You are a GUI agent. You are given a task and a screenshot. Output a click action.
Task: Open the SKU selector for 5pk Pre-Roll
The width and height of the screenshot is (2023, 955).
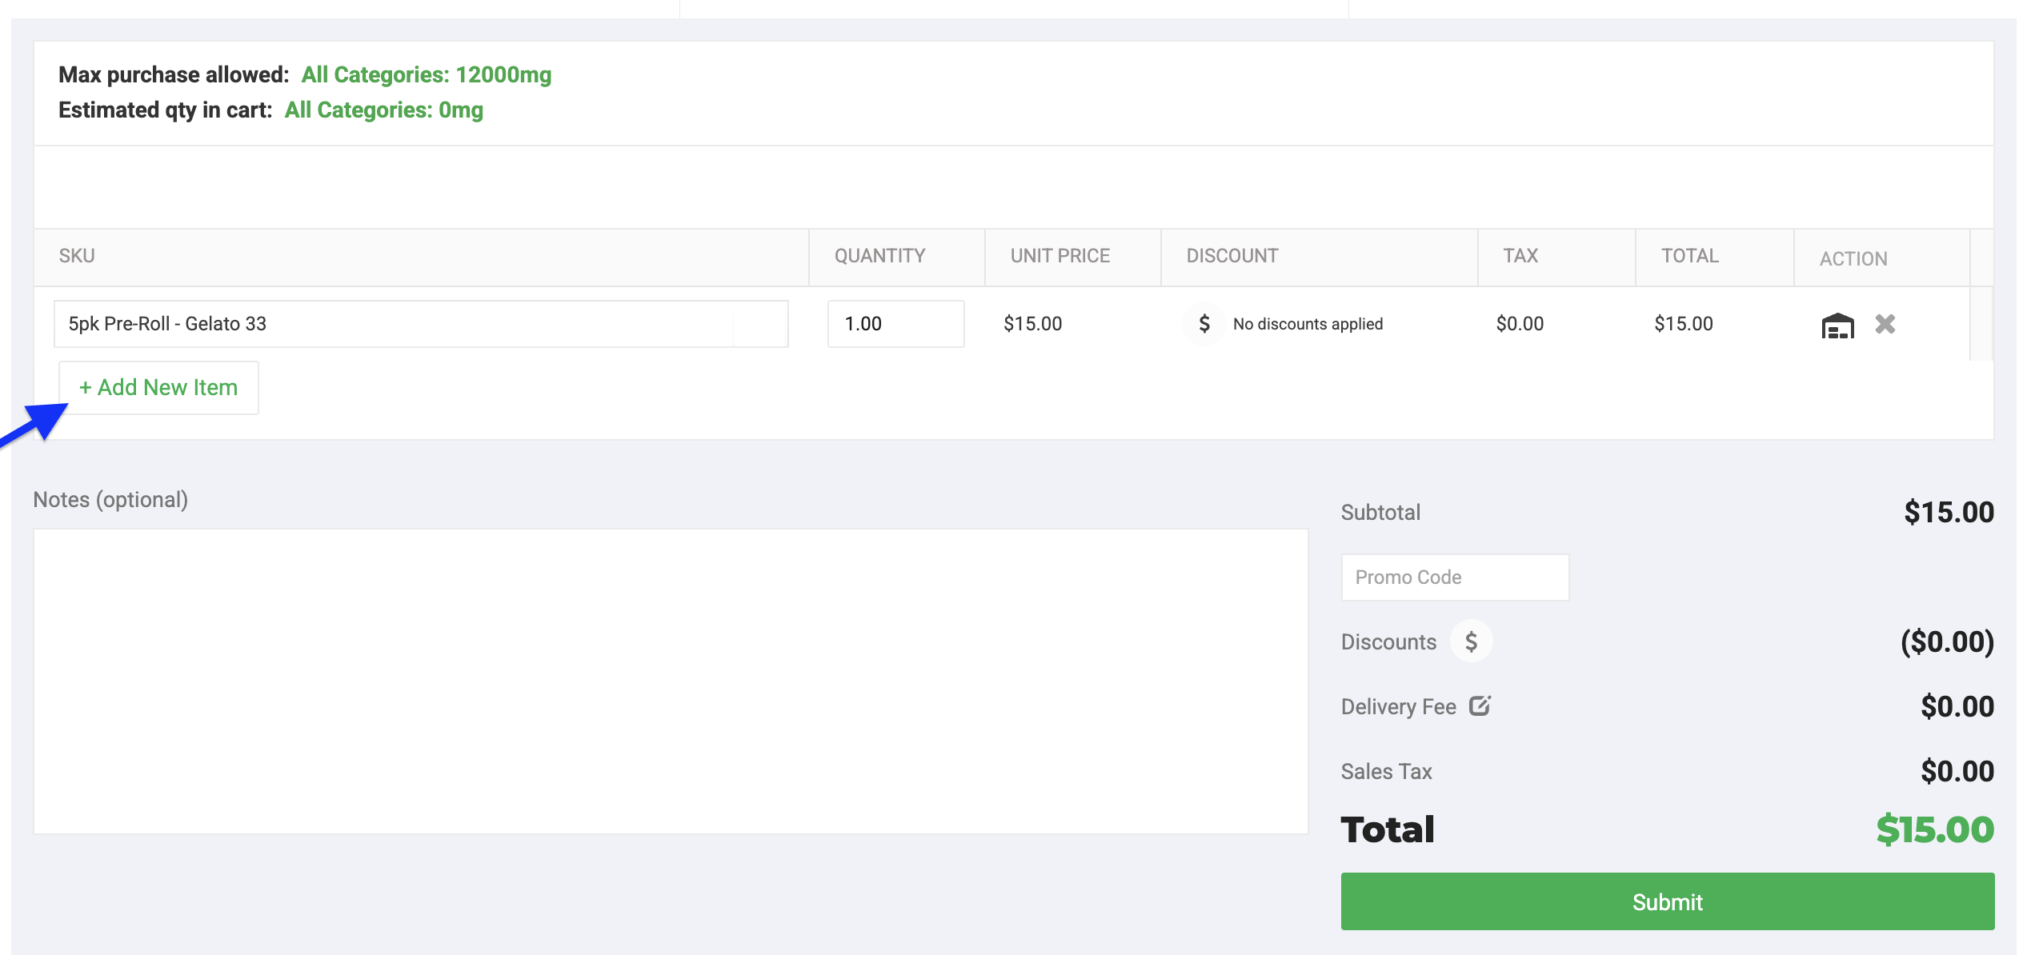click(421, 324)
